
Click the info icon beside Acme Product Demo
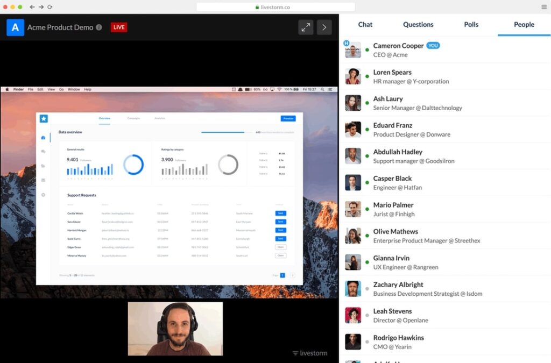[x=99, y=27]
